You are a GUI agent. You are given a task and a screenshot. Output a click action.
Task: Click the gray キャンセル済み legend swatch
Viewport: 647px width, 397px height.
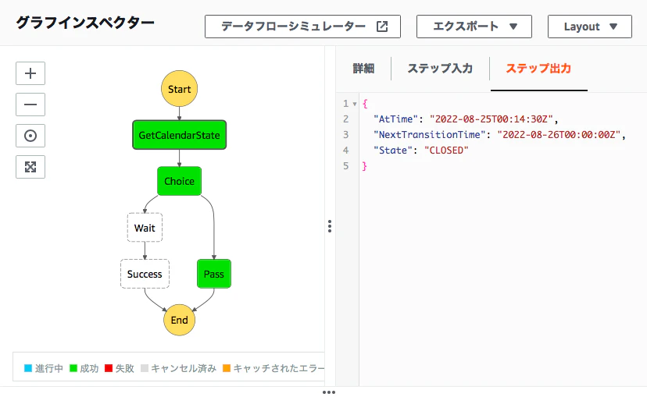pos(145,368)
